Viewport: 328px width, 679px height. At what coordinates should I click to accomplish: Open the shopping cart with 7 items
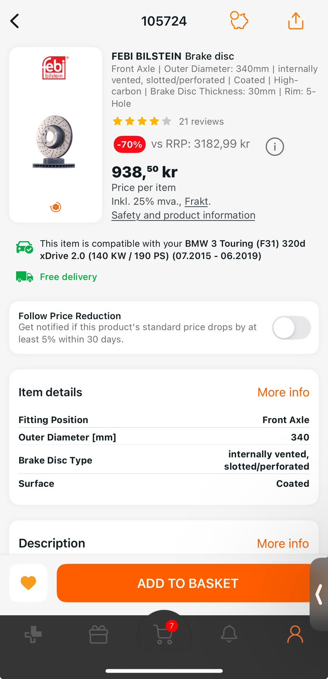[164, 634]
